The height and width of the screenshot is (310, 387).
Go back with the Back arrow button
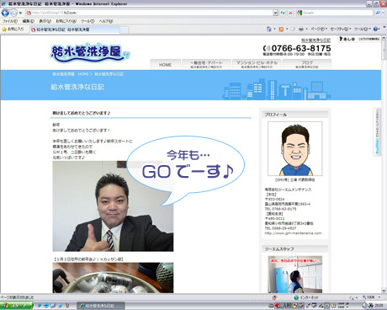click(5, 13)
